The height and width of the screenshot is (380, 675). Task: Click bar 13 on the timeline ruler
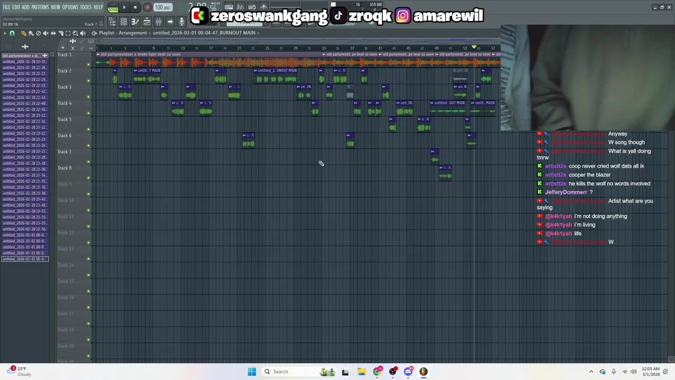[183, 48]
